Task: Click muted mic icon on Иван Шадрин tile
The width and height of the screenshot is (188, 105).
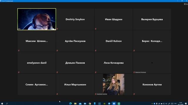Action: pos(96,29)
